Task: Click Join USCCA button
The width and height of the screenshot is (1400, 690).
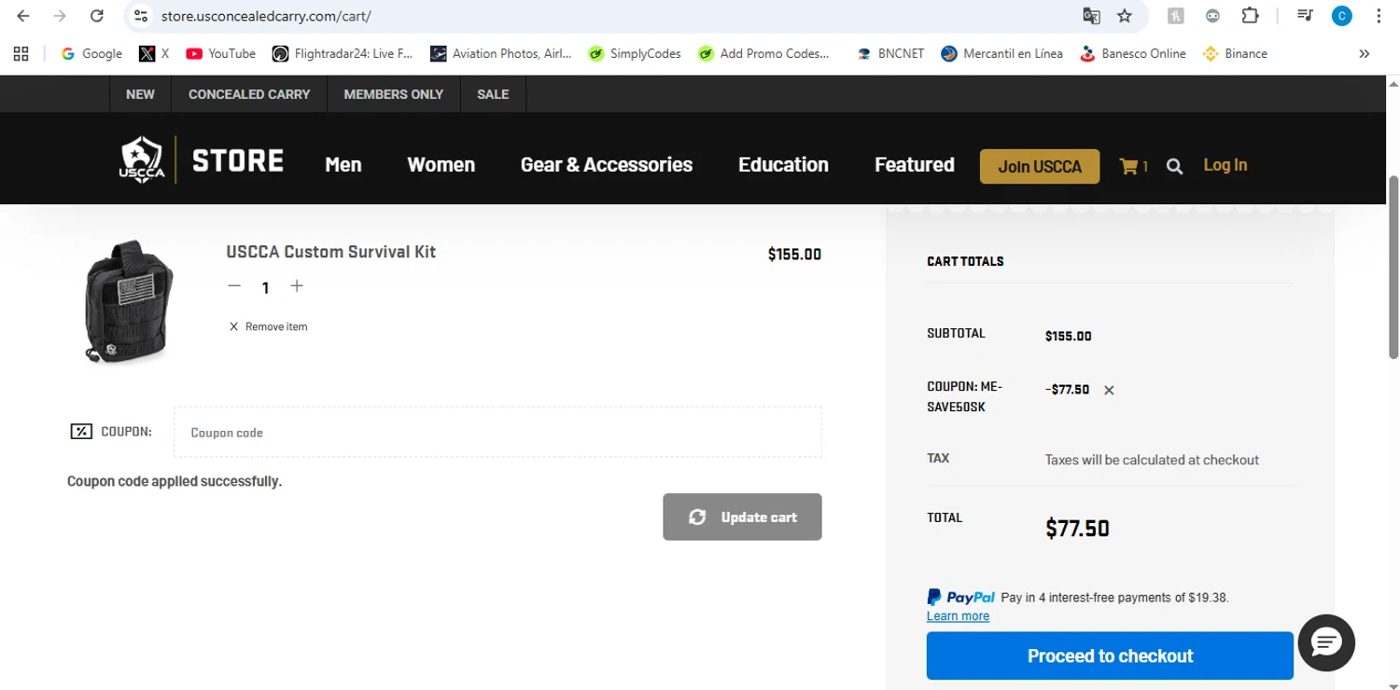Action: coord(1040,167)
